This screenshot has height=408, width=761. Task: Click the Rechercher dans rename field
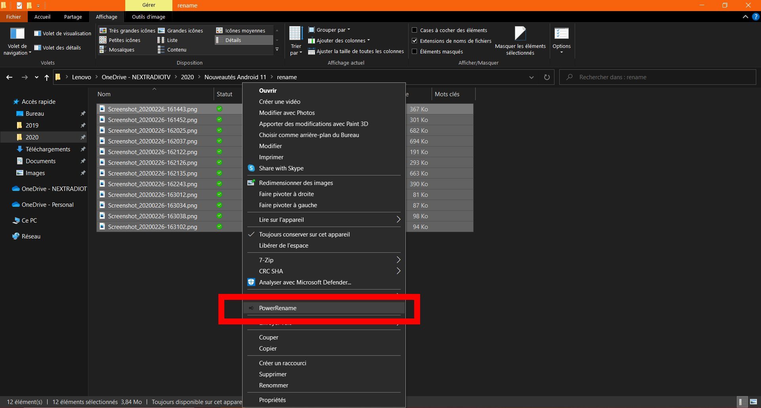click(x=658, y=77)
